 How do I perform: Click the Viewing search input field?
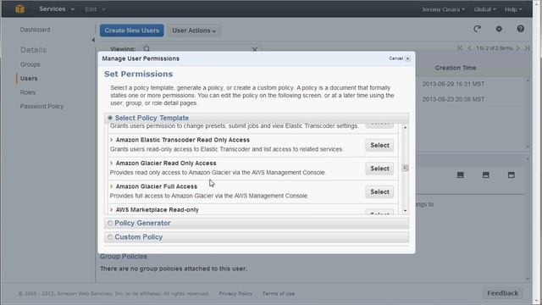(201, 49)
